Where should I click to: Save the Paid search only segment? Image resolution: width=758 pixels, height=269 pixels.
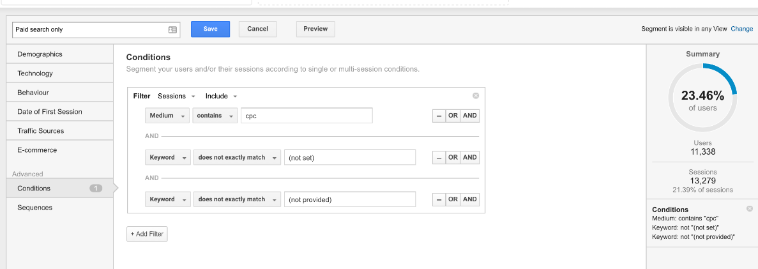[x=210, y=29]
